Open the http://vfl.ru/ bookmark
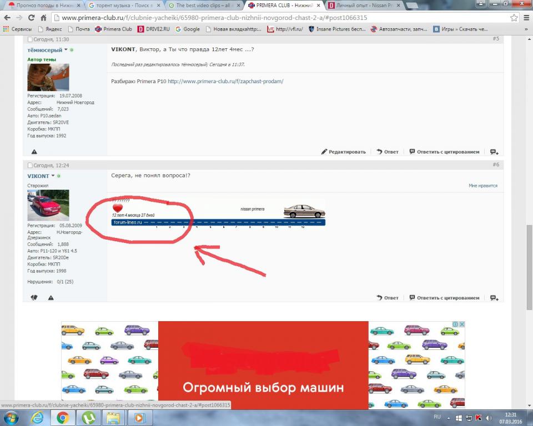The height and width of the screenshot is (426, 533). pyautogui.click(x=285, y=29)
